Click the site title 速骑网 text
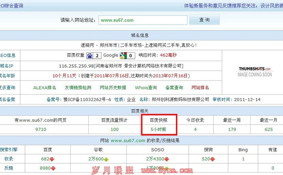This screenshot has height=175, width=283. (87, 45)
